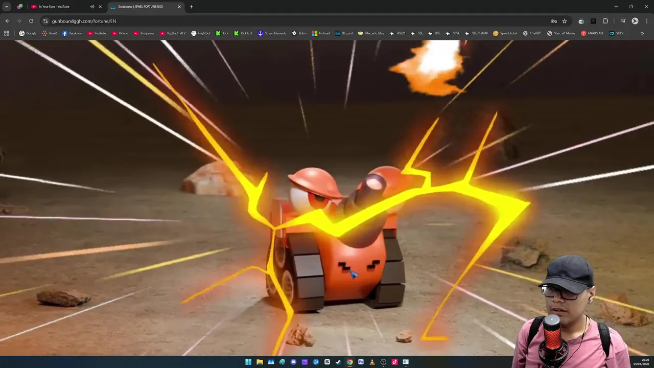654x368 pixels.
Task: Open the SCTV bookmark
Action: (616, 33)
